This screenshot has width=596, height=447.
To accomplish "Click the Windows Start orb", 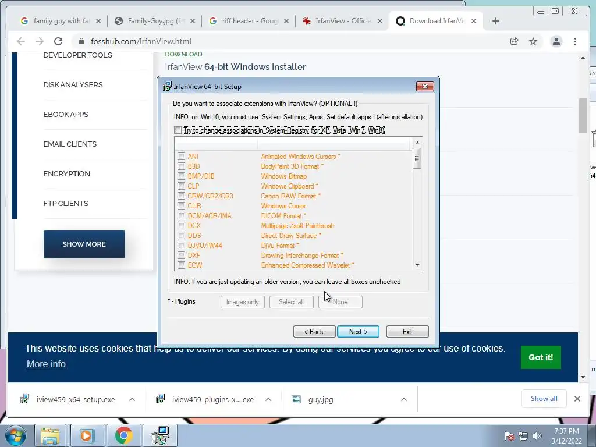I will [x=16, y=435].
